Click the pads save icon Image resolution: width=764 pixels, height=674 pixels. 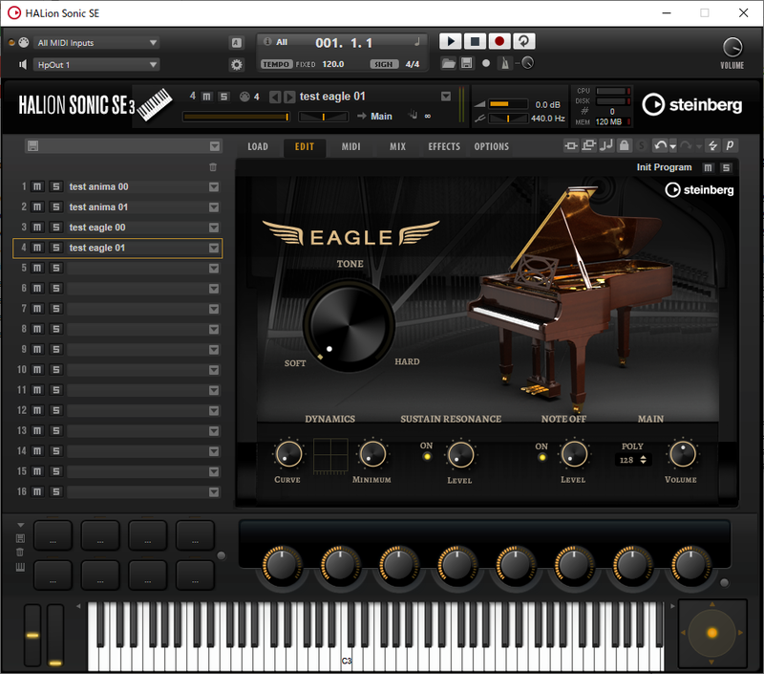pyautogui.click(x=20, y=538)
